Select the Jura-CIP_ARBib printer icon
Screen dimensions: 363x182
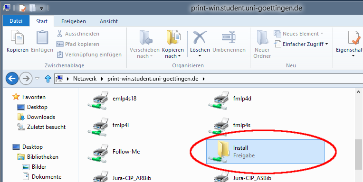[x=100, y=177]
